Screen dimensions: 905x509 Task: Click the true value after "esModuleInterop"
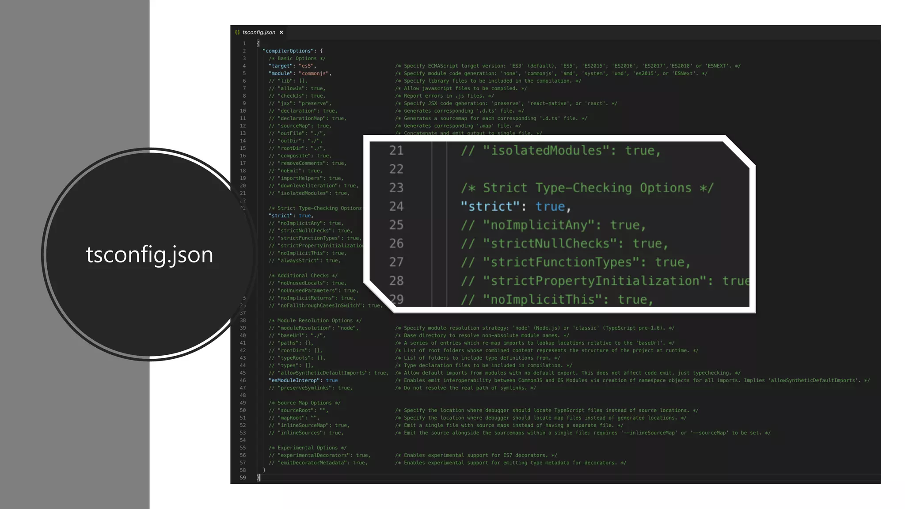332,381
